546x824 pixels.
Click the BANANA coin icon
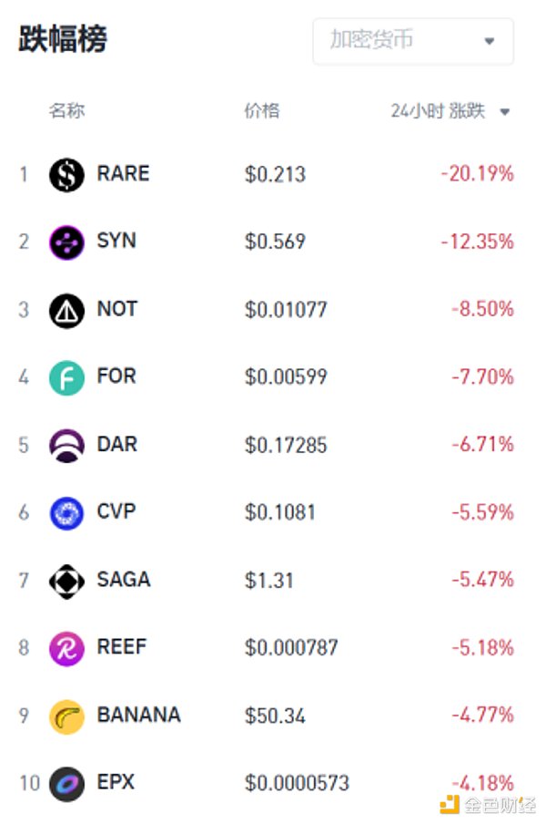click(x=66, y=716)
